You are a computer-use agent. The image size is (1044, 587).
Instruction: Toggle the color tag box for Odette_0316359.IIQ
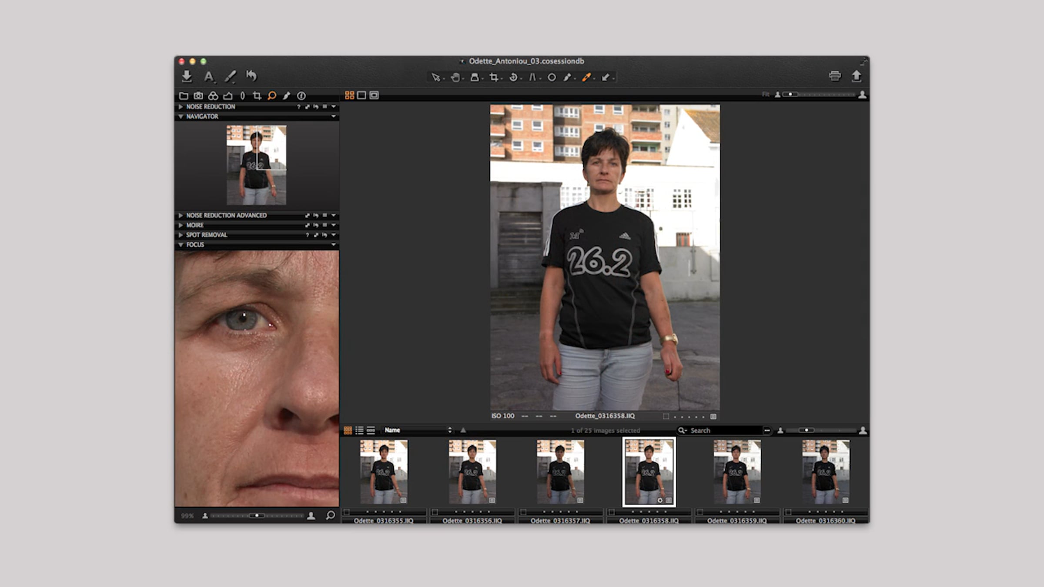pos(700,512)
